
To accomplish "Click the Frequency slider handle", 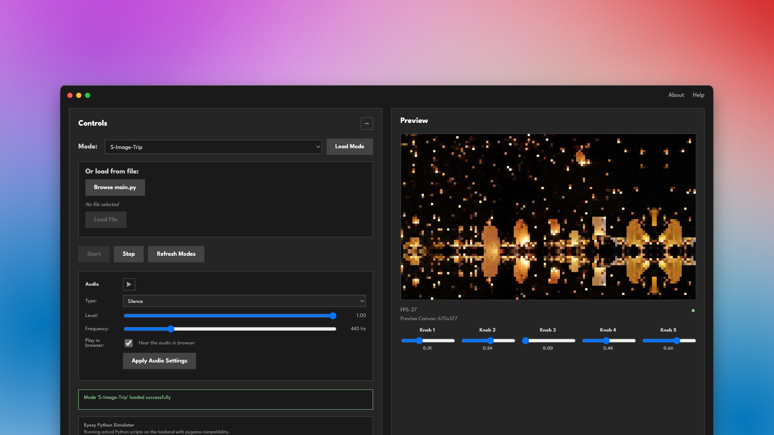I will coord(171,329).
